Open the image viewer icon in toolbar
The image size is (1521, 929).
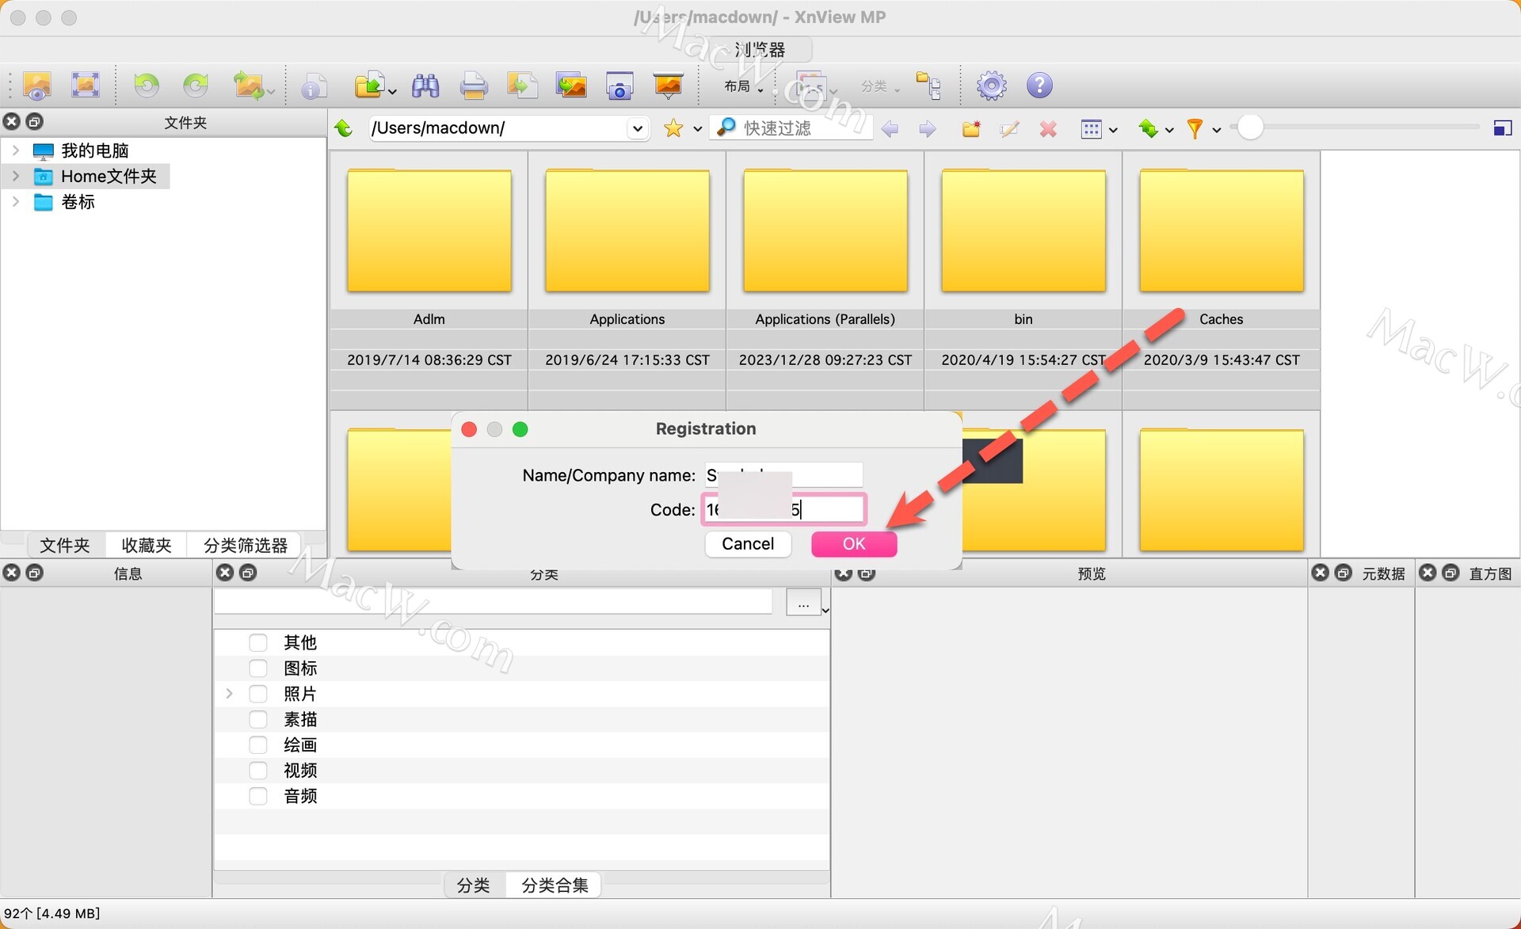(x=36, y=85)
